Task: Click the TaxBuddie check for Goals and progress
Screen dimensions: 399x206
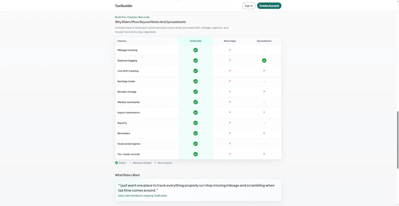Action: pos(196,144)
